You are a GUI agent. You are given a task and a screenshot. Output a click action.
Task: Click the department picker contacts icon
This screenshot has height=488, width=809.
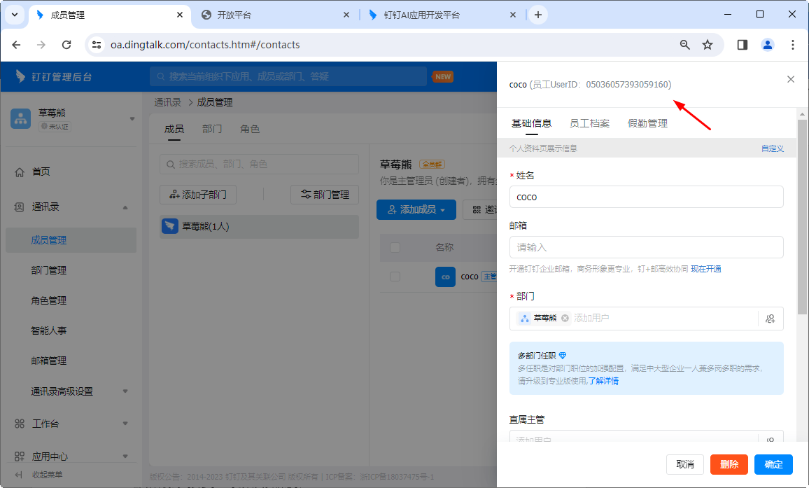(770, 319)
